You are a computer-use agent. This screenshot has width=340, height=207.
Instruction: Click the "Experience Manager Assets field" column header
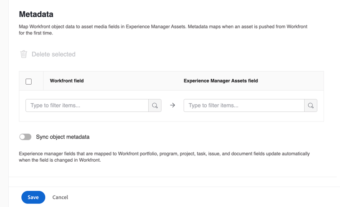[221, 81]
